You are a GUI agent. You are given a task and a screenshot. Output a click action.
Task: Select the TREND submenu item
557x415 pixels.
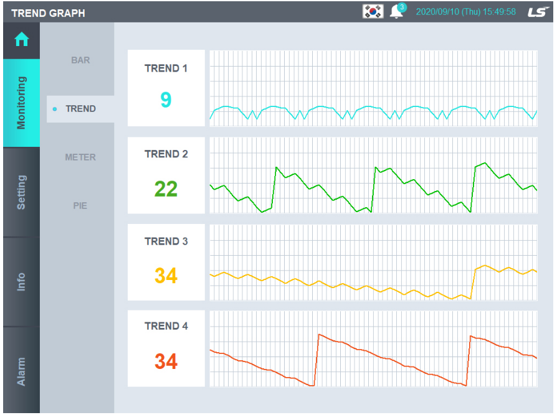pyautogui.click(x=80, y=109)
